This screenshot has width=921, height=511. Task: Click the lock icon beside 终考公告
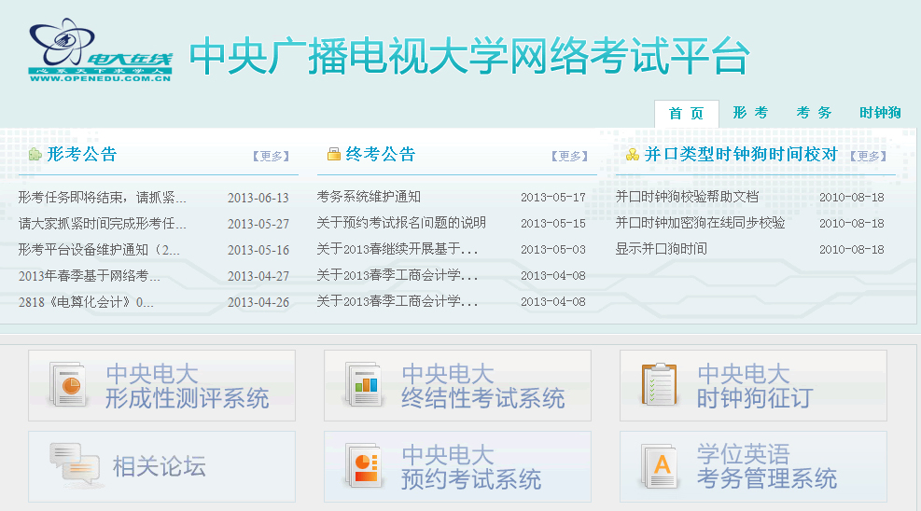coord(333,155)
